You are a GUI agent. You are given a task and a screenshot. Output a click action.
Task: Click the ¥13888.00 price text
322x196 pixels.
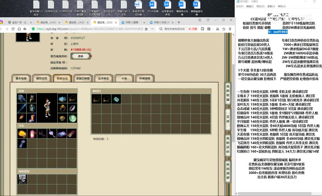click(81, 50)
